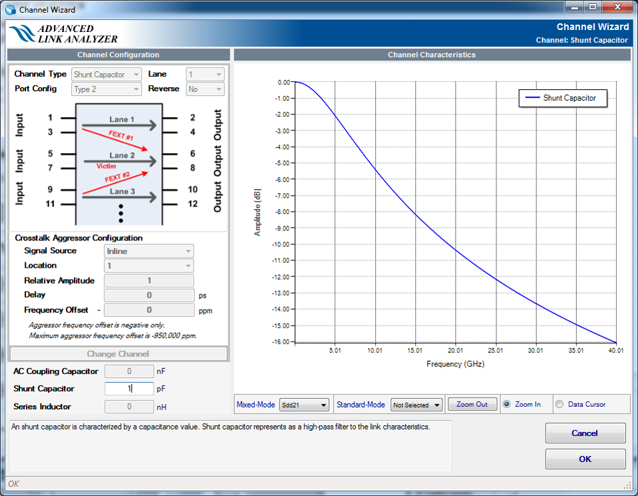Open the Standard-Mode dropdown
The height and width of the screenshot is (496, 638).
click(x=416, y=405)
